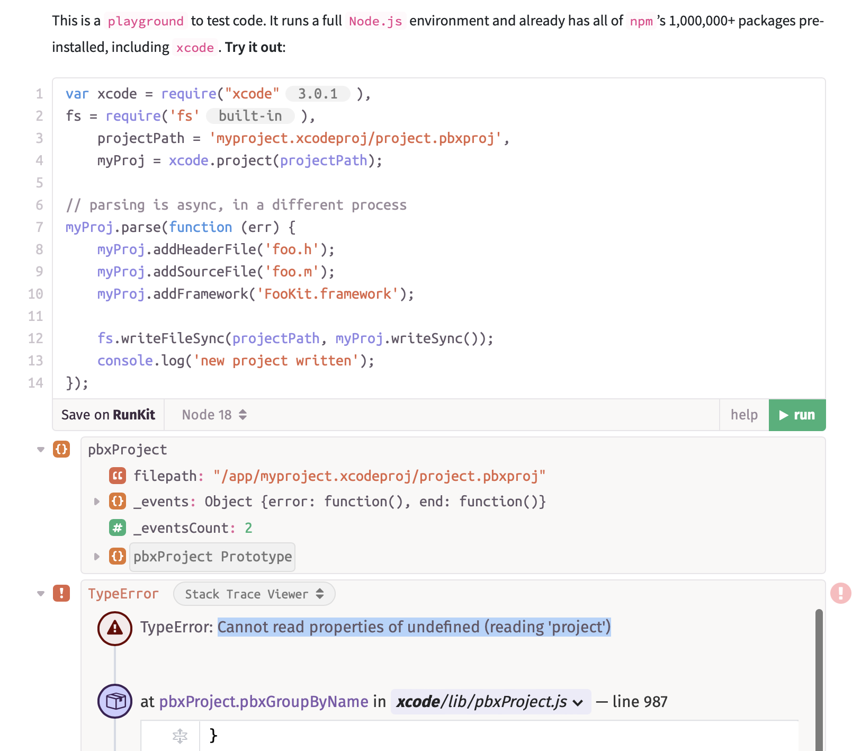Click the filepath value "/app/myproject.xcodeproj/project.pbxproj"
The image size is (861, 751).
(379, 476)
